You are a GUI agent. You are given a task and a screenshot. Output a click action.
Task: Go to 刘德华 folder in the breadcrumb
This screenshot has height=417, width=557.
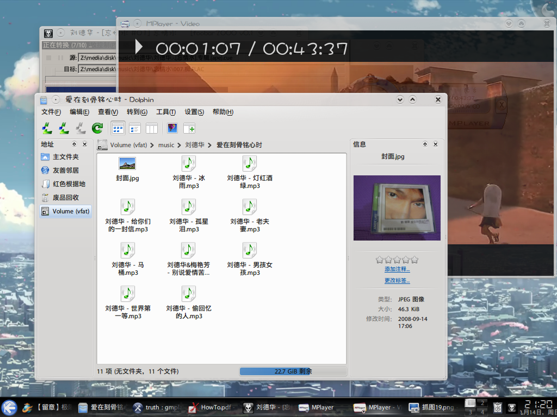[x=195, y=145]
